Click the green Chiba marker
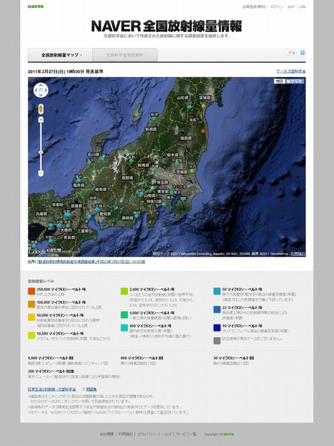Viewport: 334px width, 446px height. coord(183,199)
